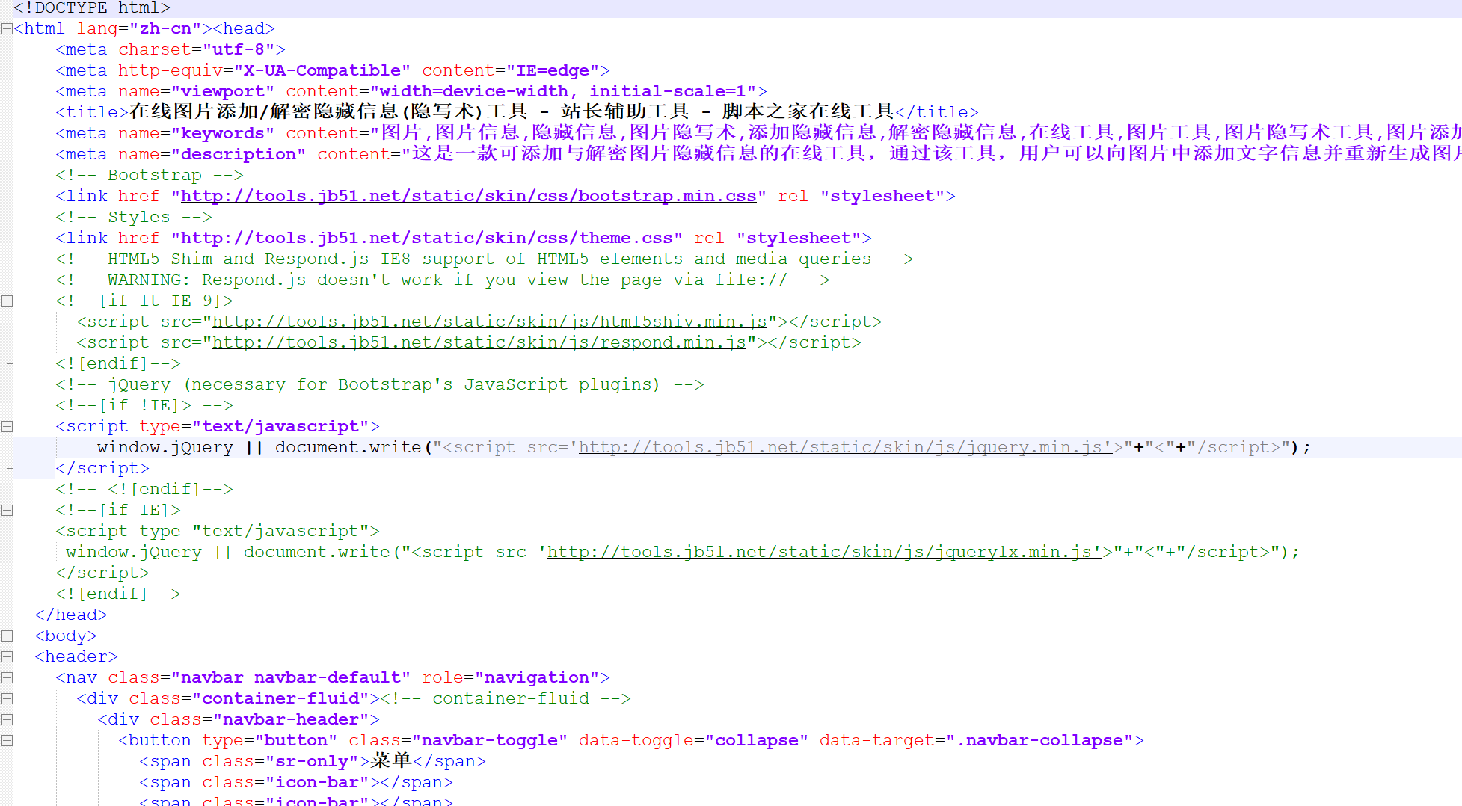This screenshot has height=806, width=1462.
Task: Open the jquery1x.min.js URL link
Action: (x=825, y=552)
